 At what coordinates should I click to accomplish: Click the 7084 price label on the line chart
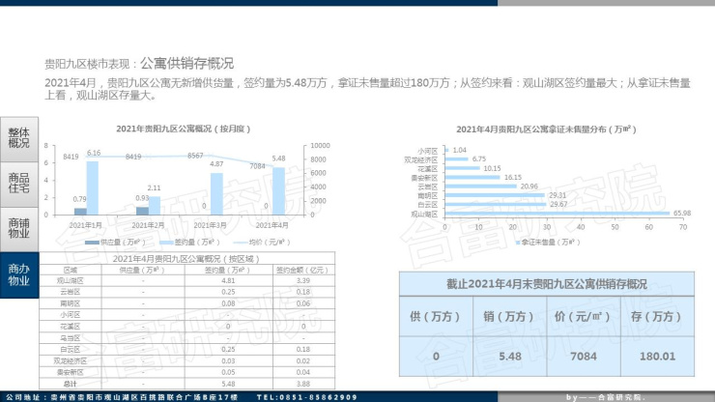pyautogui.click(x=257, y=166)
